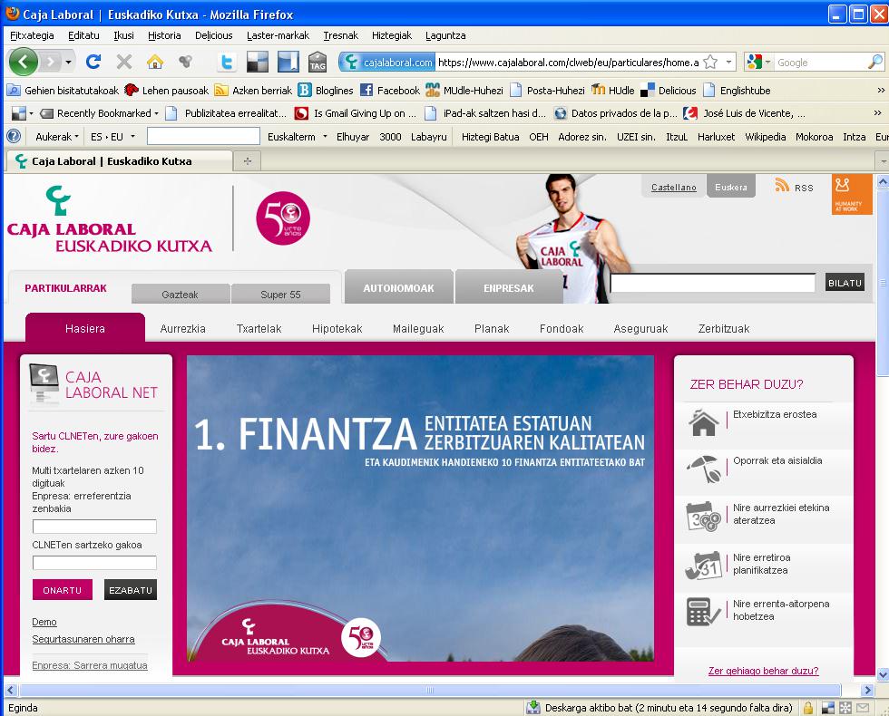
Task: Go to the browser home page icon
Action: (x=155, y=63)
